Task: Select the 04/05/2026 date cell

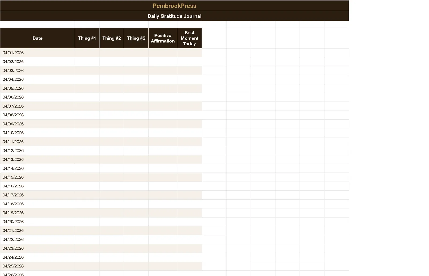Action: (38, 88)
